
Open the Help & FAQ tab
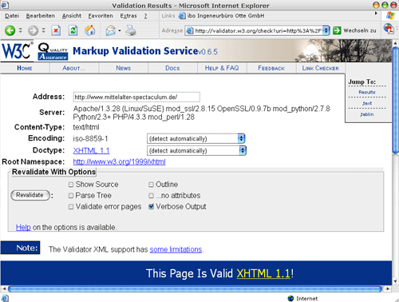point(222,68)
